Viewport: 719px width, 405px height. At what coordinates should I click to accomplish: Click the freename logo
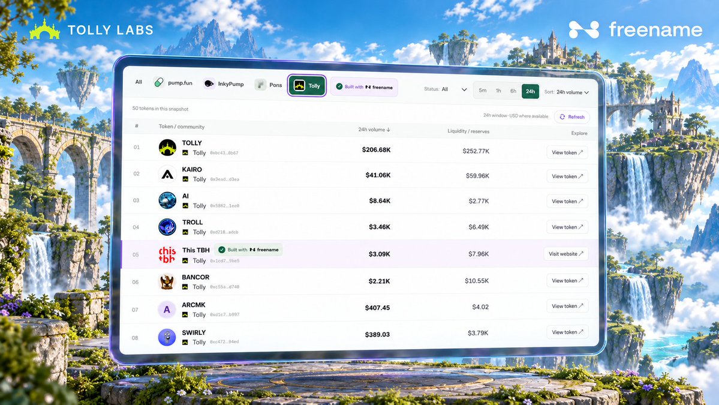tap(636, 30)
